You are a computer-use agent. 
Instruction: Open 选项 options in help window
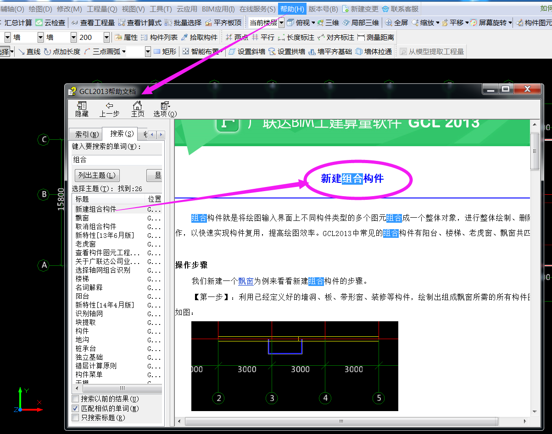(165, 109)
